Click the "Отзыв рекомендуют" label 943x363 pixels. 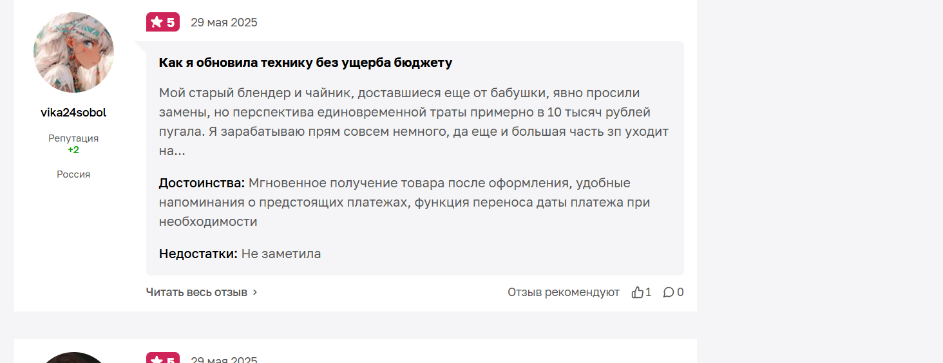pyautogui.click(x=563, y=292)
